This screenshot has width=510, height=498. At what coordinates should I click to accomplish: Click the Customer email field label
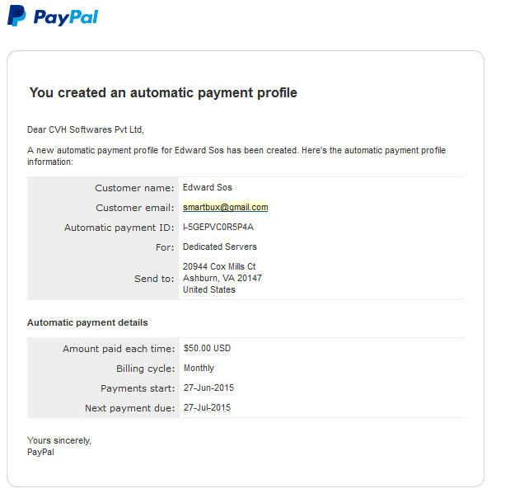tap(135, 208)
